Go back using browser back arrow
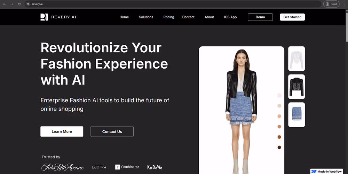The image size is (348, 174). point(5,4)
